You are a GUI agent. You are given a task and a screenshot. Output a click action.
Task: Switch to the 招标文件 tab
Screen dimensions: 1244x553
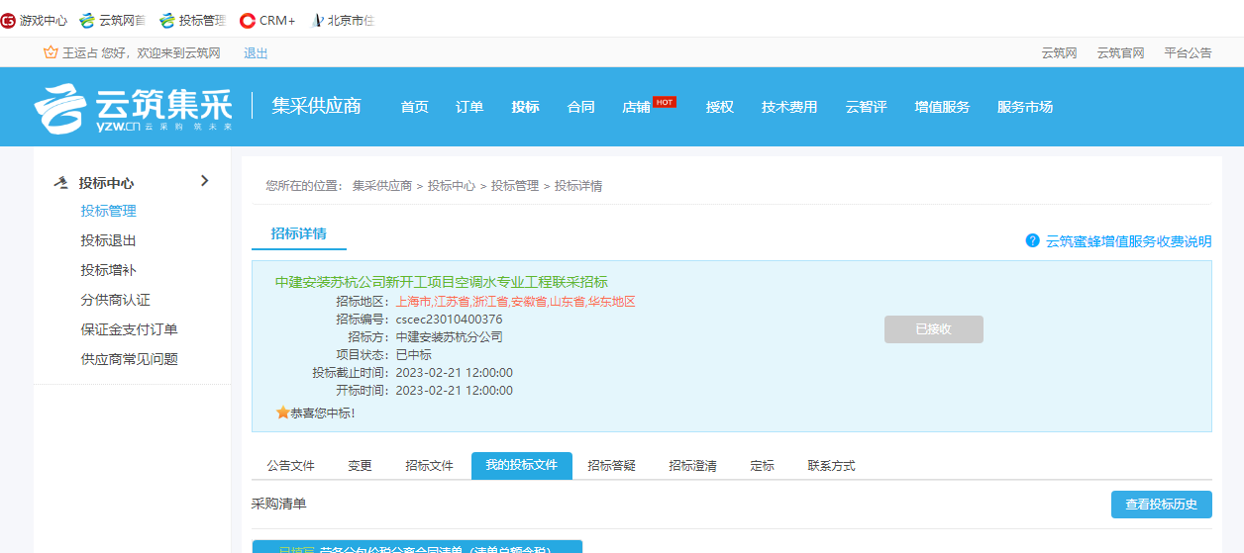(x=429, y=466)
